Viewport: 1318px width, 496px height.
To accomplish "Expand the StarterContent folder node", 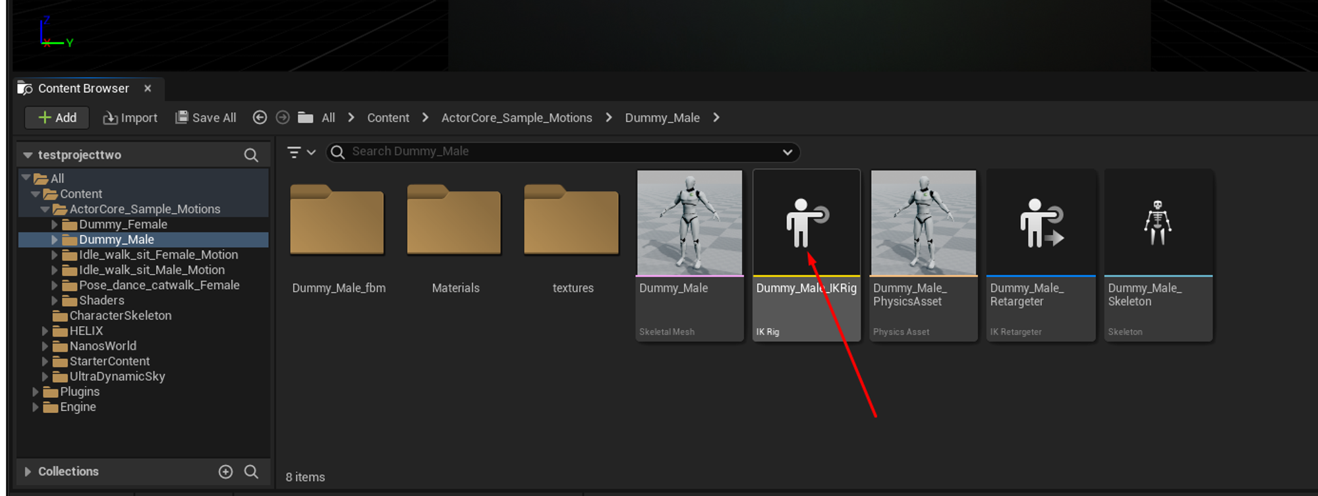I will (45, 362).
